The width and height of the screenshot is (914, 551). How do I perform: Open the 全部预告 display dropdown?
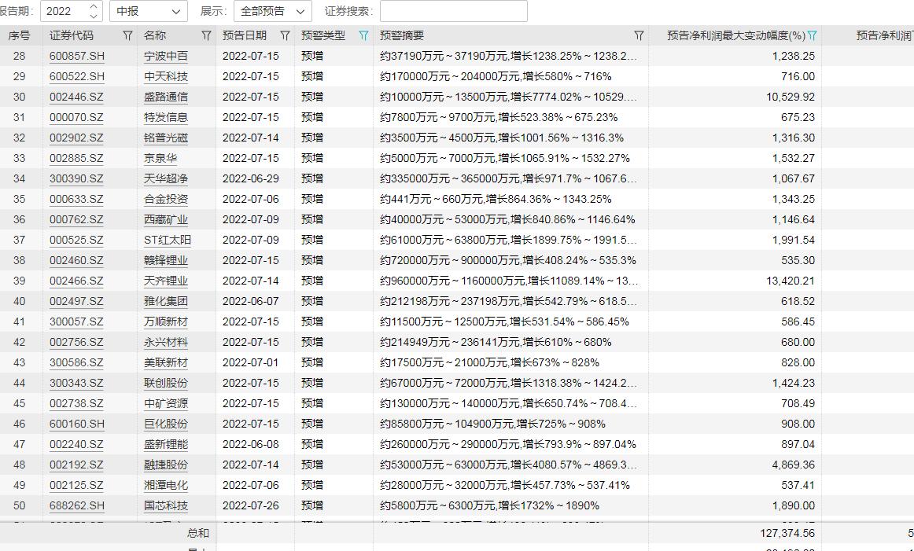click(273, 11)
